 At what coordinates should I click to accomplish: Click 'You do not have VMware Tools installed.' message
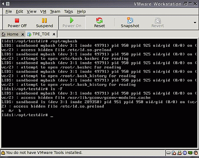[44, 153]
